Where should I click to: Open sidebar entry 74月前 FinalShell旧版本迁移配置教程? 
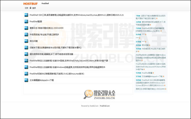pyautogui.click(x=150, y=30)
